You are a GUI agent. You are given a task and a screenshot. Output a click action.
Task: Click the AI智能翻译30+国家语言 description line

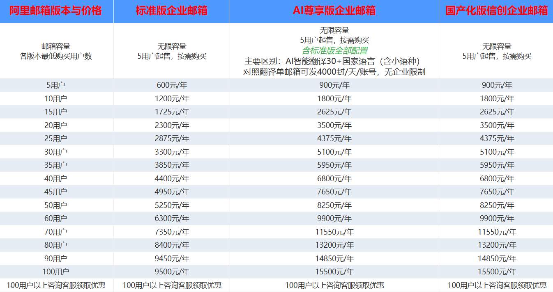(x=334, y=62)
